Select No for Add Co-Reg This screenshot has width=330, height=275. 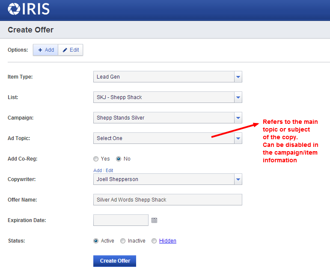(x=119, y=159)
